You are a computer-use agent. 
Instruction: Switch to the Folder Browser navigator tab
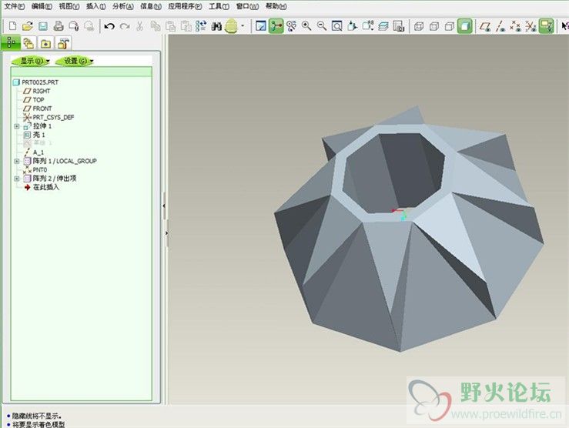(28, 44)
